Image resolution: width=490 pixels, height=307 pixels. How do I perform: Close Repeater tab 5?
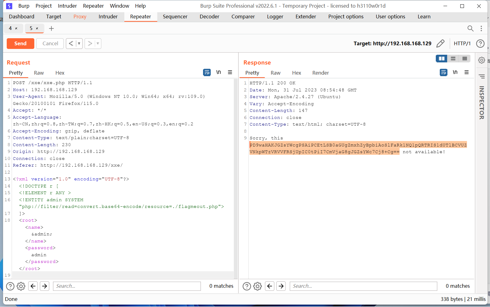37,28
